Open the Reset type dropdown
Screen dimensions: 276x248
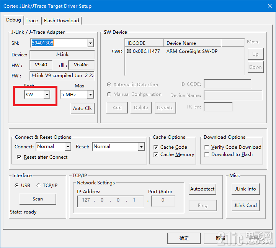[141, 146]
